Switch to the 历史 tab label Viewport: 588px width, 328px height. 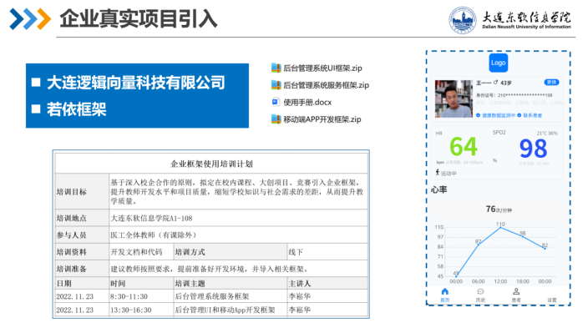coord(480,300)
